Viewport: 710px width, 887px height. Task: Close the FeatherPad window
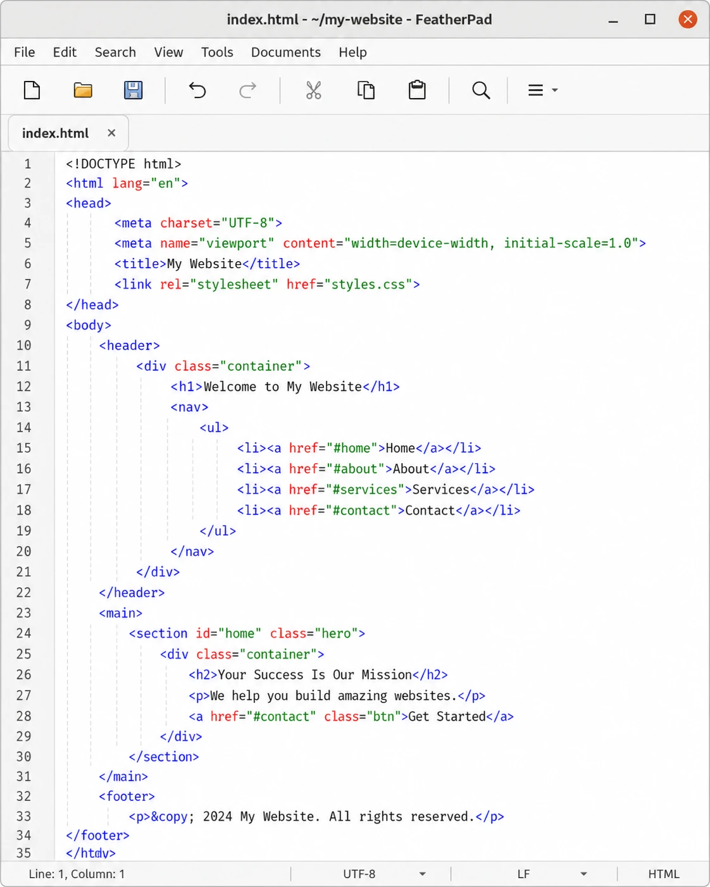pyautogui.click(x=688, y=20)
